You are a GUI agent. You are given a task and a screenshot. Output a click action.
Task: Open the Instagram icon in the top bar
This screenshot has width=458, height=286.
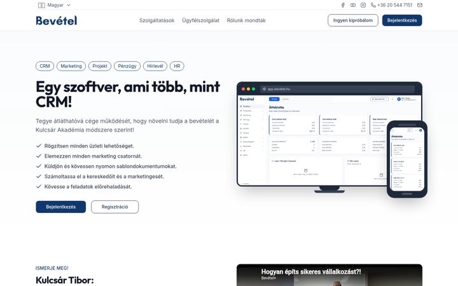[x=363, y=5]
